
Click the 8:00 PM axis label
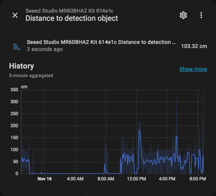(x=197, y=179)
